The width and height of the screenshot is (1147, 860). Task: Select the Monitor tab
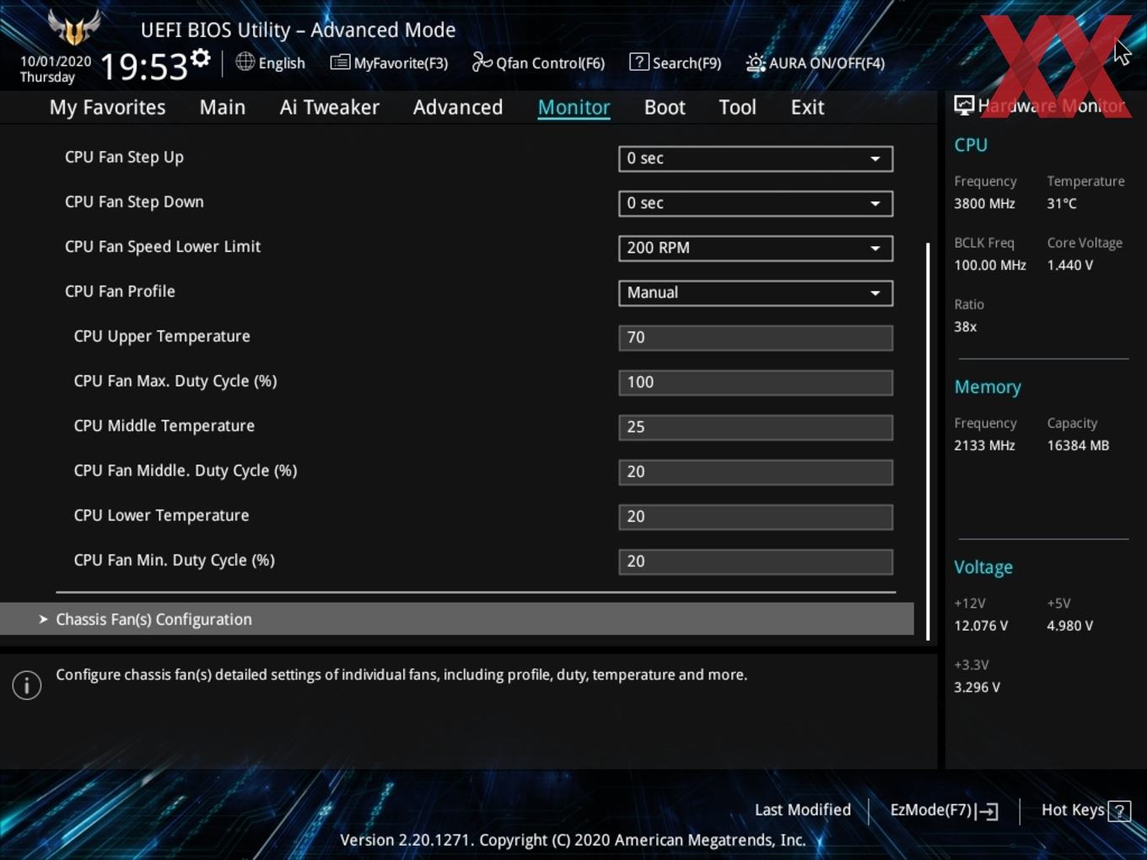click(x=573, y=107)
